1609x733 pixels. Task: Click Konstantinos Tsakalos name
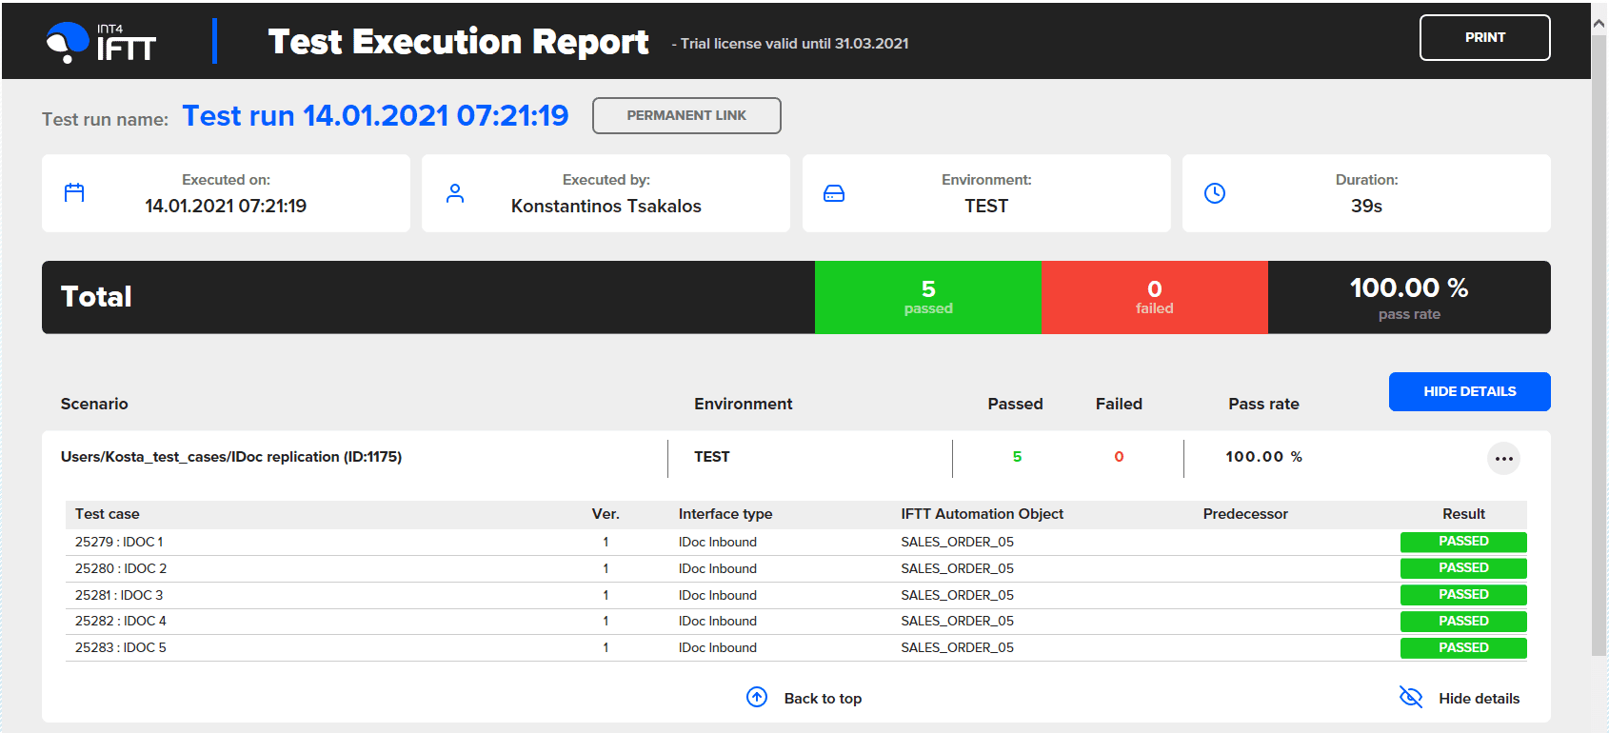(x=606, y=207)
